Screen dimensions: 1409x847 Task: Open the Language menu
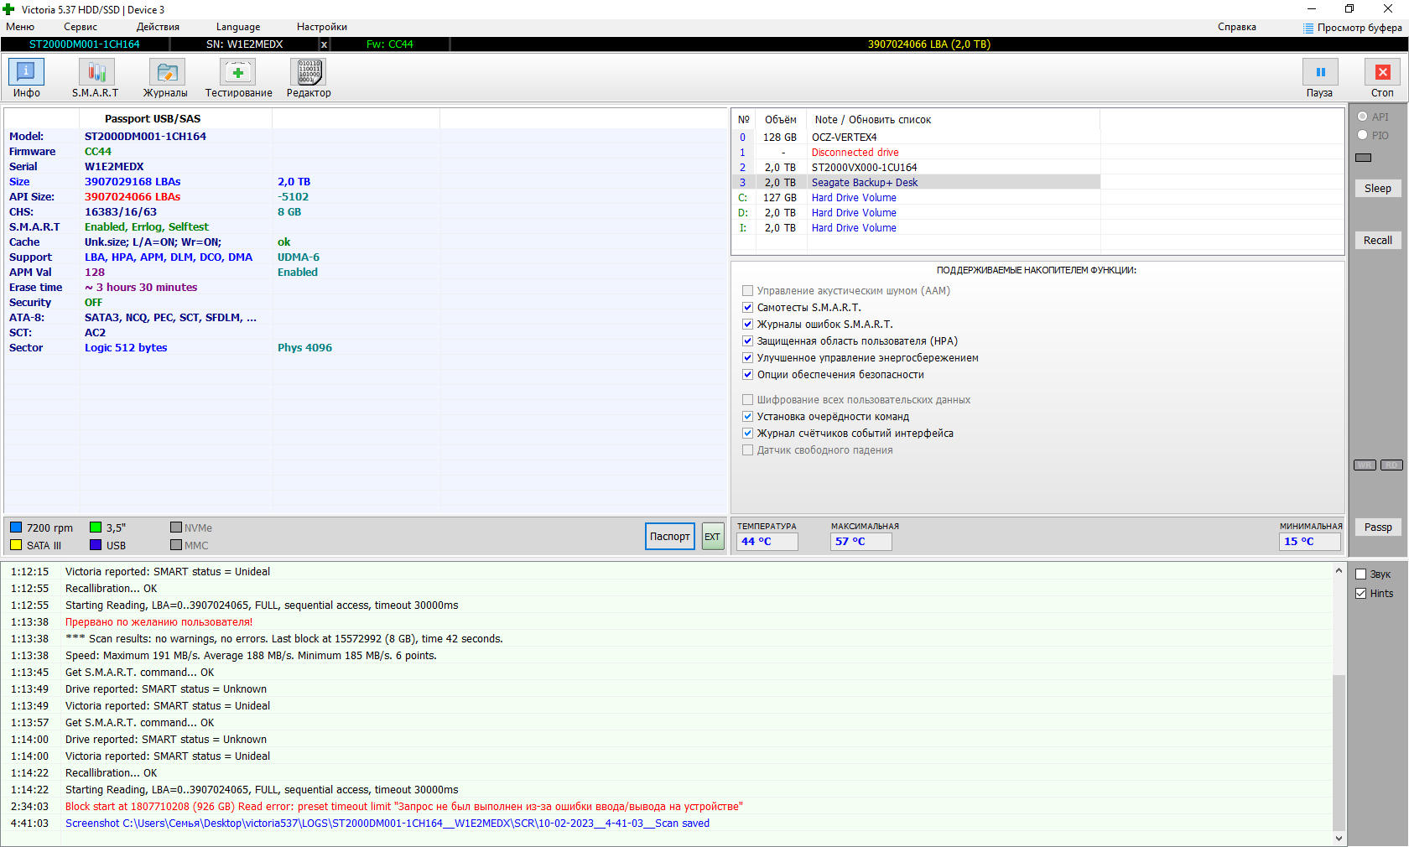pyautogui.click(x=238, y=27)
